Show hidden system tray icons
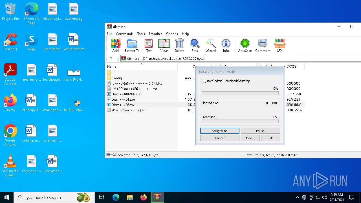The image size is (361, 203). pyautogui.click(x=297, y=197)
